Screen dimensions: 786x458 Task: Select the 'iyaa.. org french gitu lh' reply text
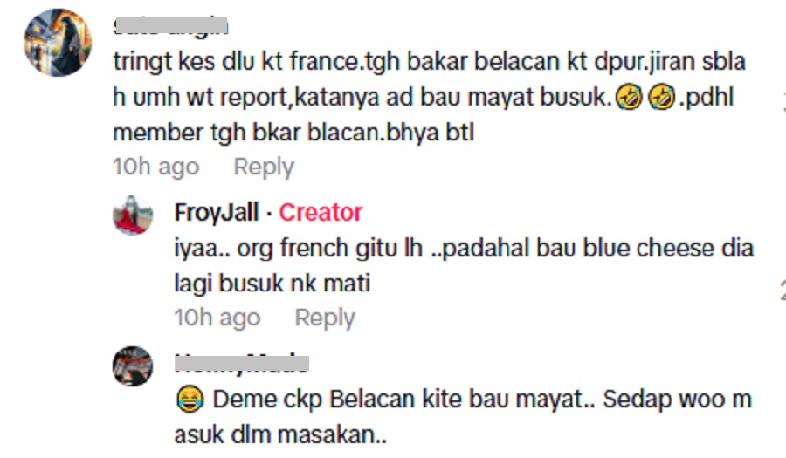pos(465,266)
